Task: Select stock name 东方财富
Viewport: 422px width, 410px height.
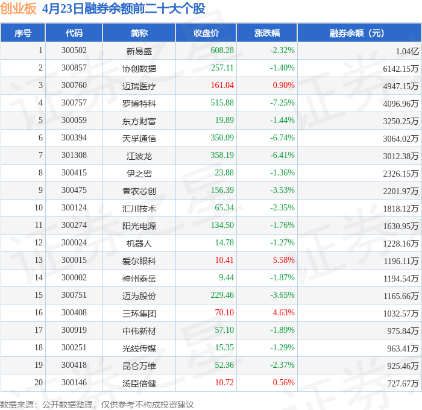Action: (139, 121)
